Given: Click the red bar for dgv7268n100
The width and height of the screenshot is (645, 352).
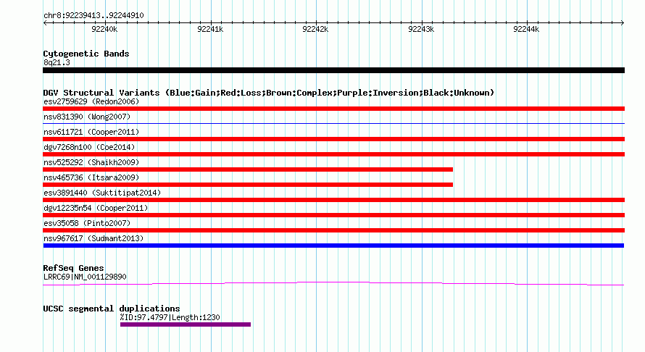Looking at the screenshot, I should coord(333,154).
